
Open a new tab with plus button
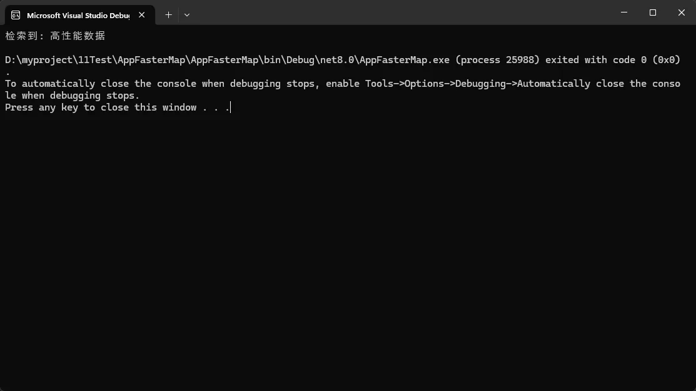pos(168,14)
